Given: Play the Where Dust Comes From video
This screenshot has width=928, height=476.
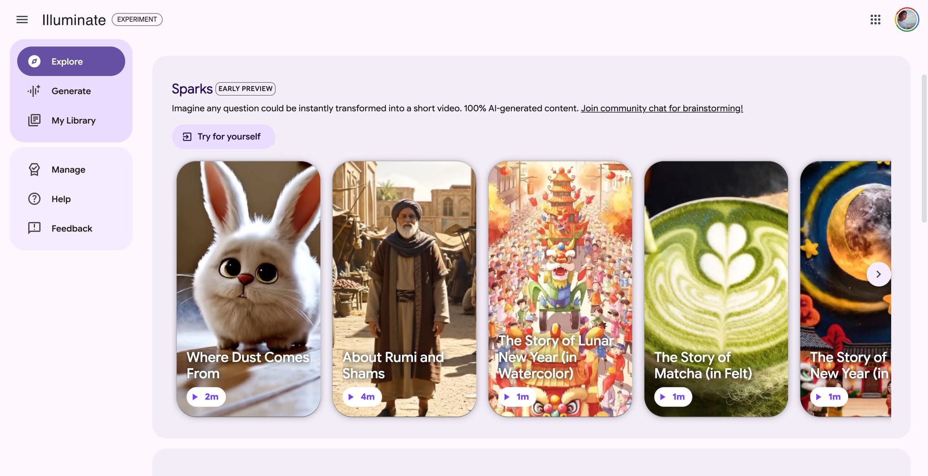Looking at the screenshot, I should point(206,397).
